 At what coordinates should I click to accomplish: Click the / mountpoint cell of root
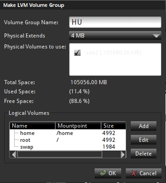click(58, 140)
